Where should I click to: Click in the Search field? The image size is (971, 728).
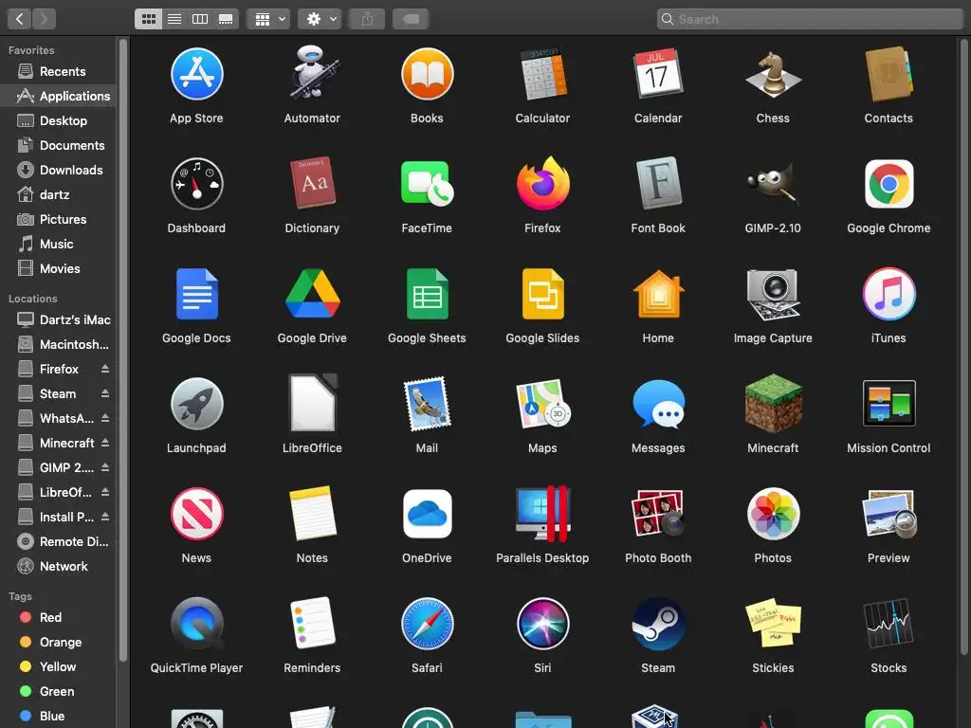coord(810,19)
